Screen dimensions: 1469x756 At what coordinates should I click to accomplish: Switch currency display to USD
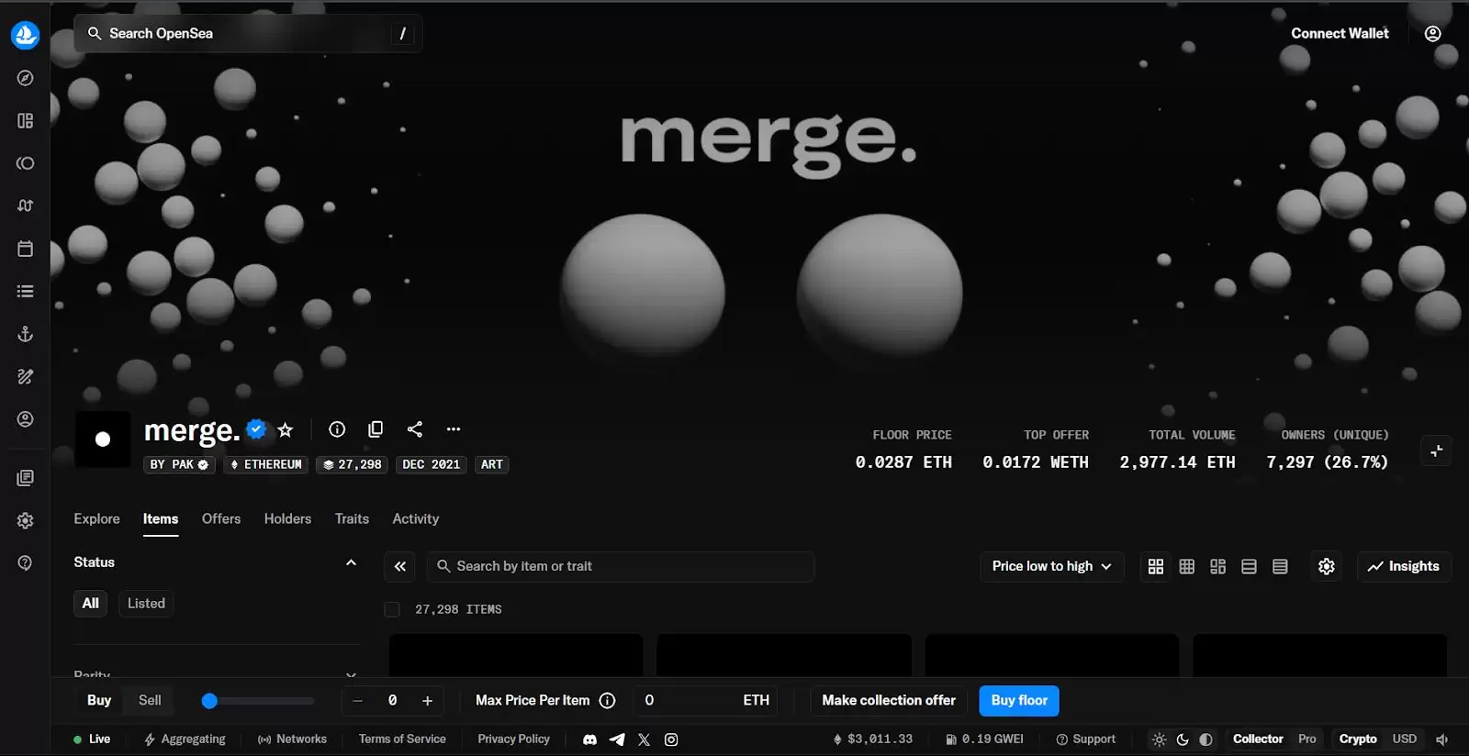coord(1404,739)
